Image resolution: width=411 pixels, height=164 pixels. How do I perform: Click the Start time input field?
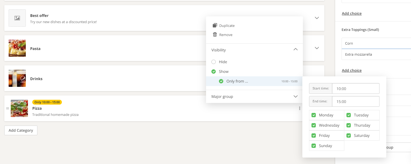click(355, 88)
